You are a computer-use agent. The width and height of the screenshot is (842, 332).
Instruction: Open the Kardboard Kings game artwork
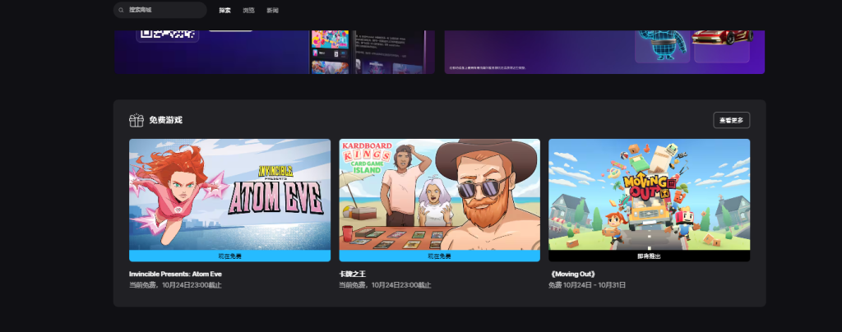coord(439,194)
